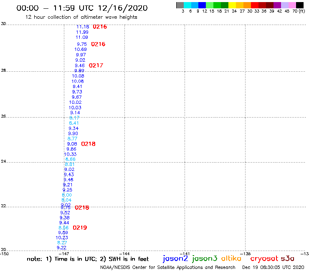Click the jason2 satellite legend label

175,258
